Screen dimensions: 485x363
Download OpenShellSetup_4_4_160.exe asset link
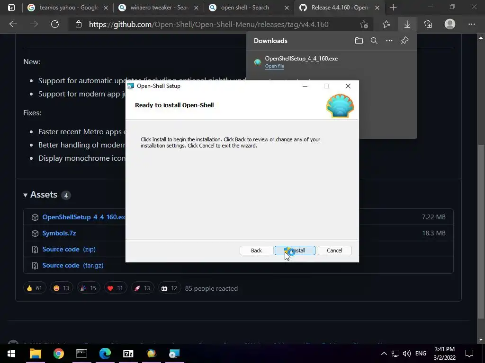pyautogui.click(x=84, y=217)
